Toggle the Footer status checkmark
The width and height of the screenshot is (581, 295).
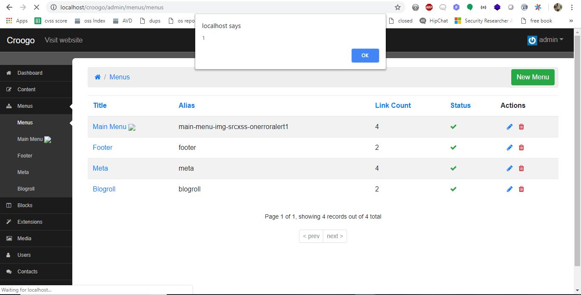click(x=453, y=148)
